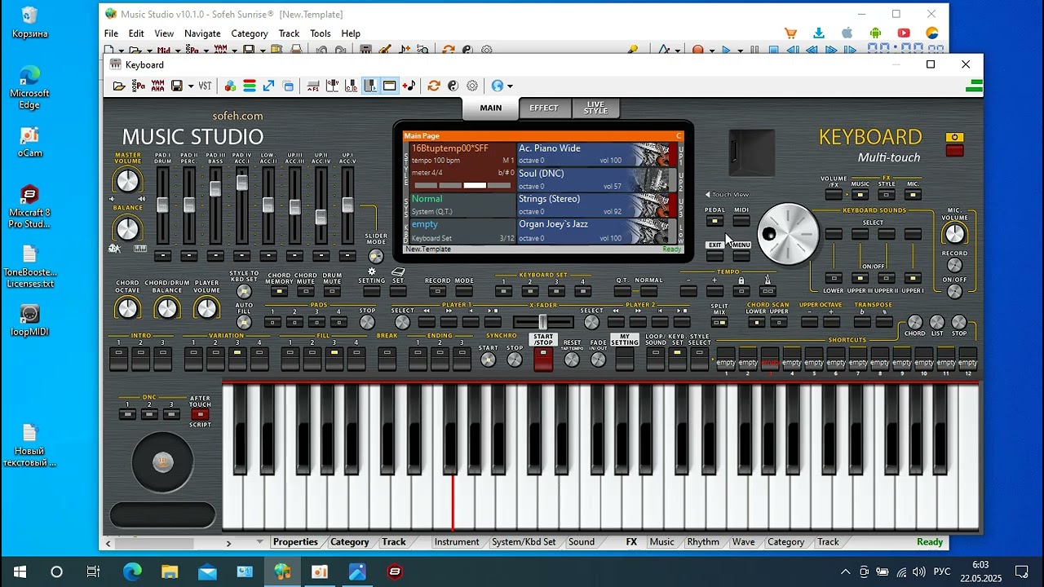Viewport: 1044px width, 587px height.
Task: Toggle the SPLIT MIX button
Action: (x=719, y=322)
